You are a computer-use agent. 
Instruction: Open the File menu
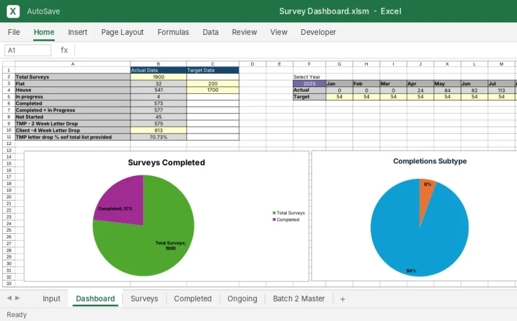click(14, 32)
